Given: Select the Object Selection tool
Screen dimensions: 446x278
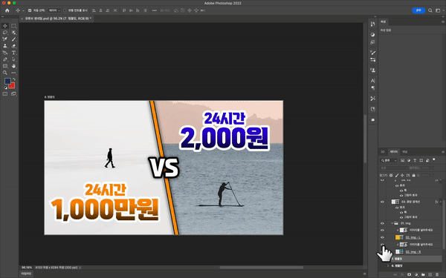Looking at the screenshot, I should pos(13,33).
